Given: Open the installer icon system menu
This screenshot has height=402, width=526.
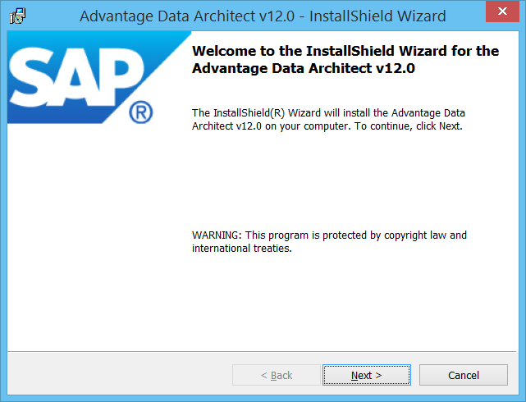Looking at the screenshot, I should (x=17, y=16).
